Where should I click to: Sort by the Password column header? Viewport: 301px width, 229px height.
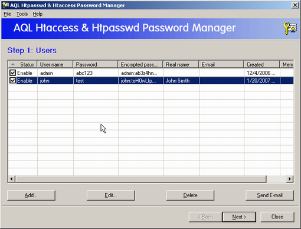point(96,64)
